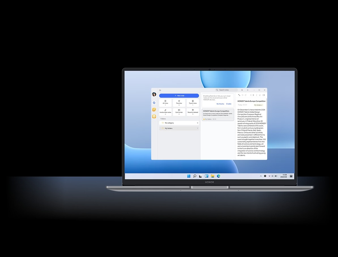This screenshot has width=338, height=257.
Task: Launch Microsoft Edge from the taskbar
Action: click(219, 176)
